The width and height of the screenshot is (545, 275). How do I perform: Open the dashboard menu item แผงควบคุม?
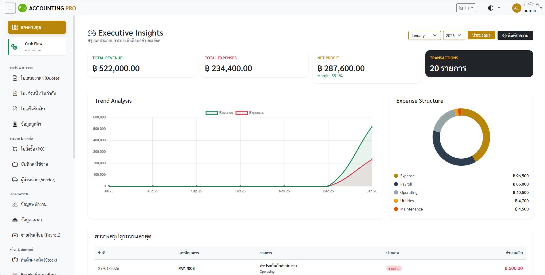coord(37,27)
